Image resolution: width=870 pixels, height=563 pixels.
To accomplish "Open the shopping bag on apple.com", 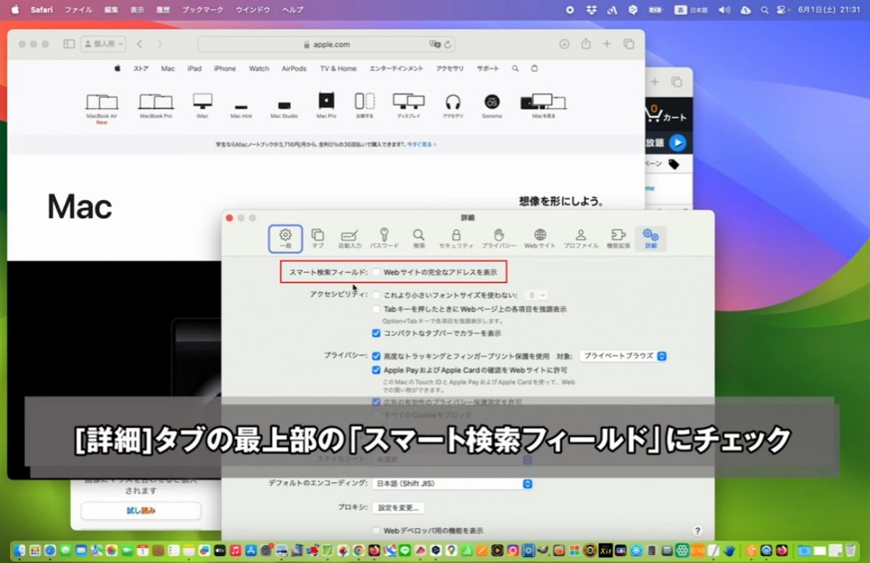I will [535, 69].
